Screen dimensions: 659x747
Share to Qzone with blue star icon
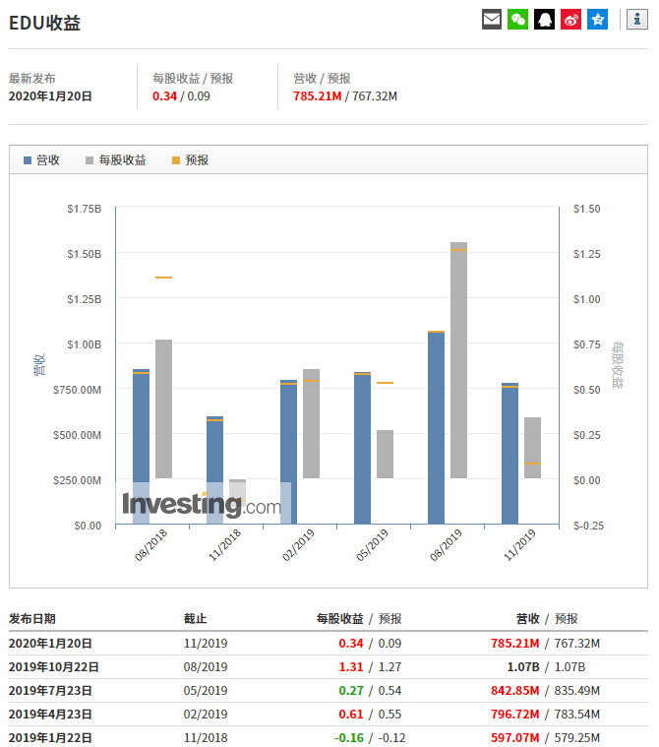pyautogui.click(x=598, y=20)
